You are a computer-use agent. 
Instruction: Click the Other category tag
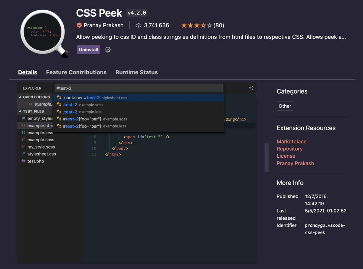coord(285,106)
